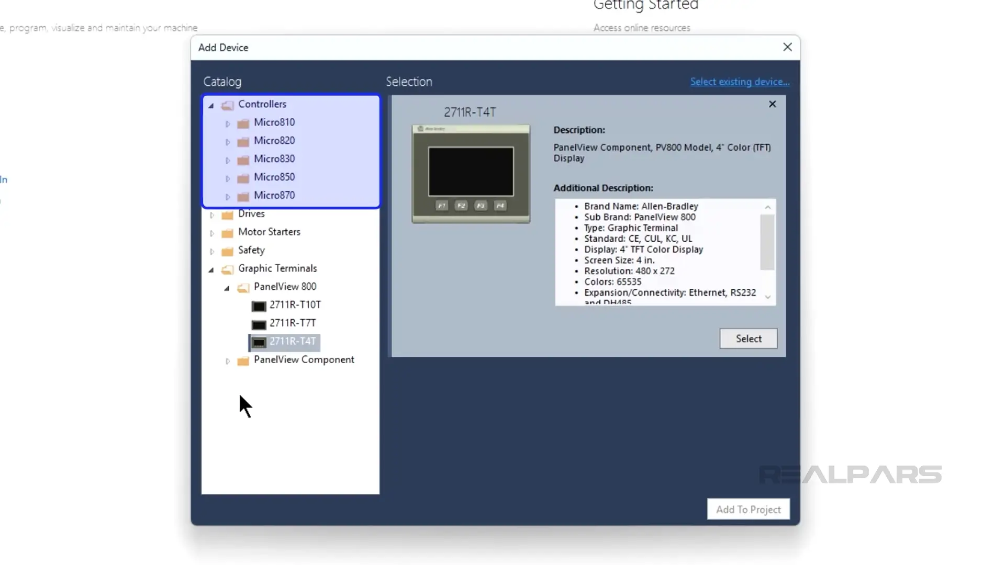This screenshot has height=565, width=1005.
Task: Click the 'Brand Name: Allen-Bradley' line
Action: point(641,206)
